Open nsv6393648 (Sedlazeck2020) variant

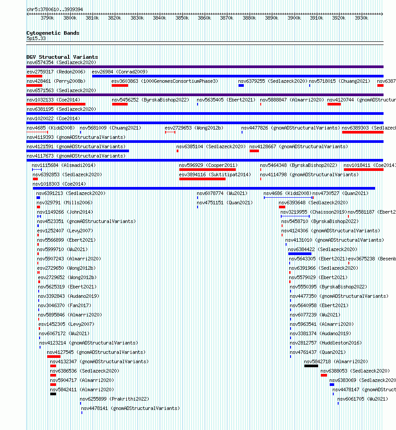[313, 203]
